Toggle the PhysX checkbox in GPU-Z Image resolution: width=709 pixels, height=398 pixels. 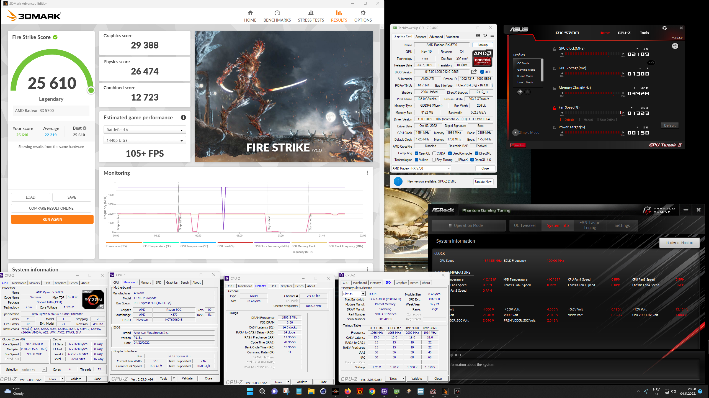457,160
